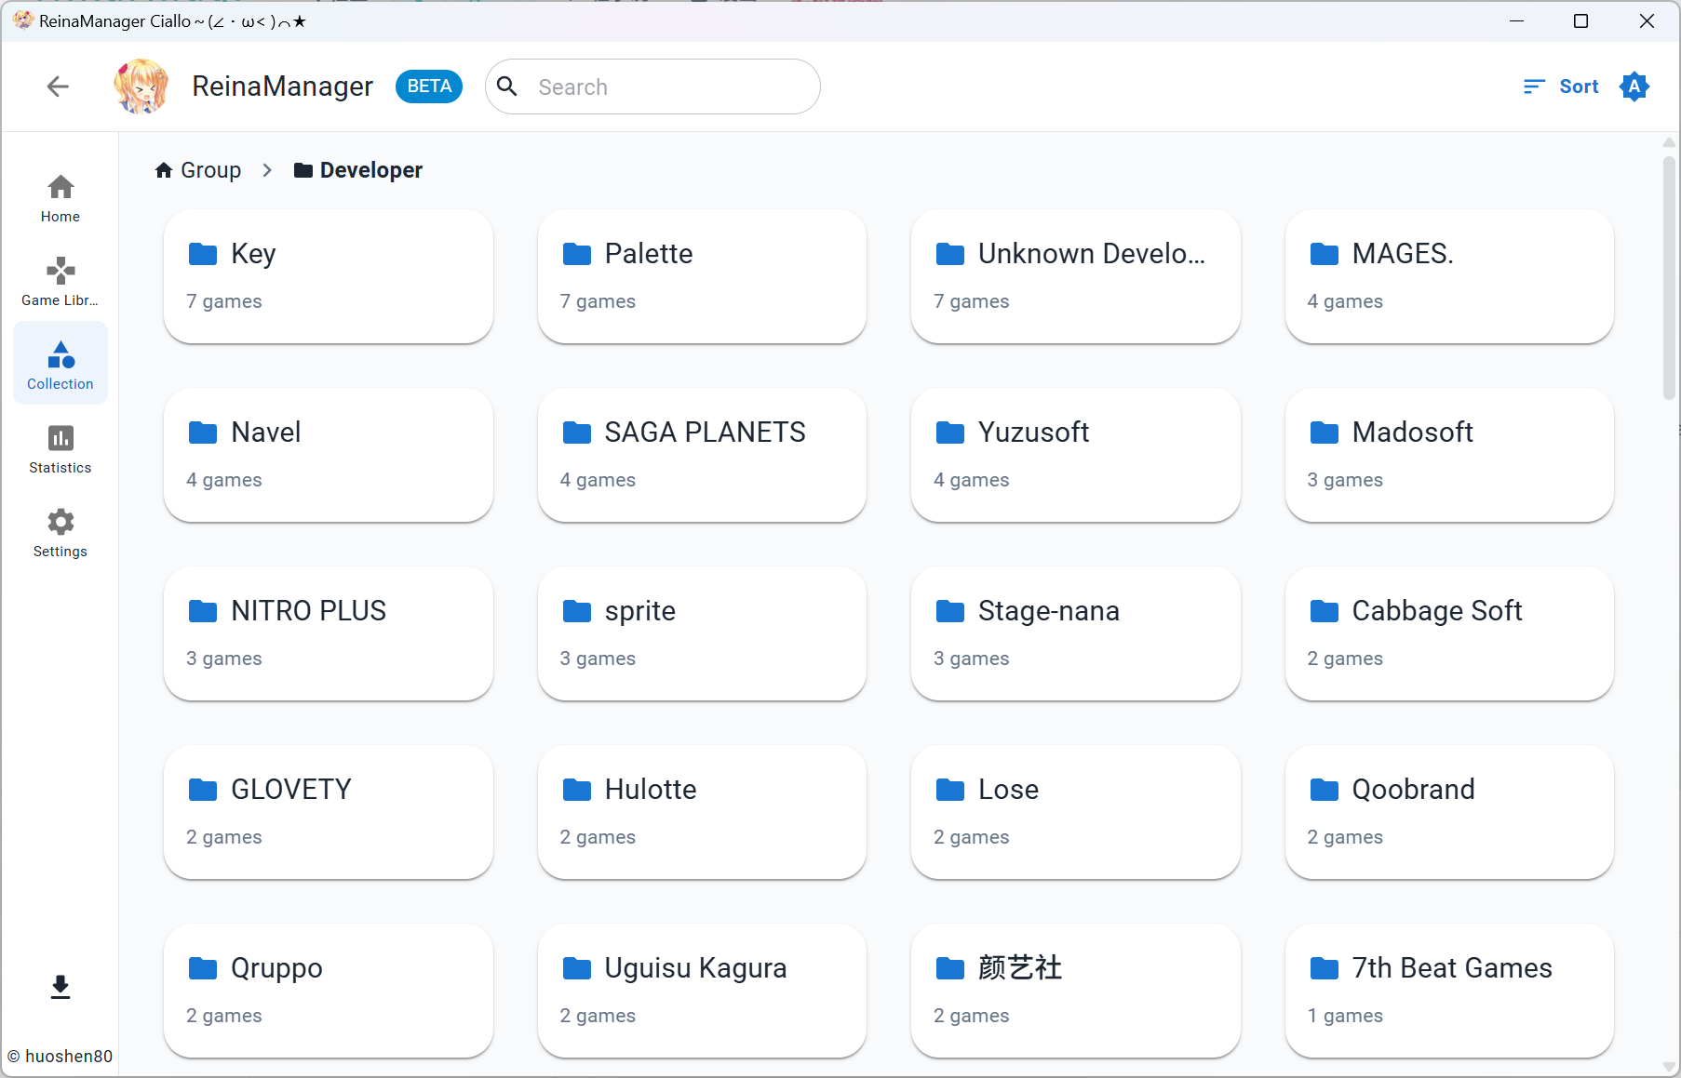Screen dimensions: 1681x1078
Task: Open the language translate icon
Action: pyautogui.click(x=1634, y=87)
